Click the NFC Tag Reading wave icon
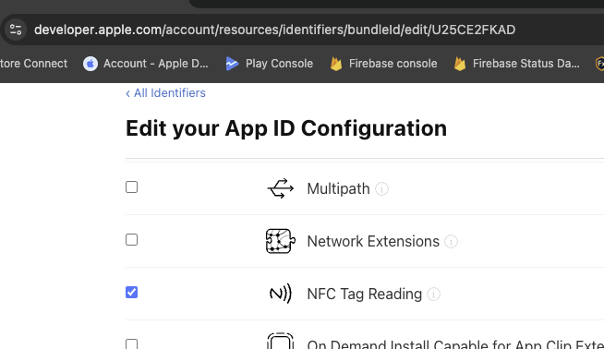Viewport: 604px width, 349px height. [x=281, y=294]
